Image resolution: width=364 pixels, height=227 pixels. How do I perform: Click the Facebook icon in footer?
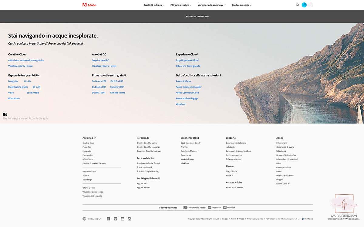(x=109, y=219)
